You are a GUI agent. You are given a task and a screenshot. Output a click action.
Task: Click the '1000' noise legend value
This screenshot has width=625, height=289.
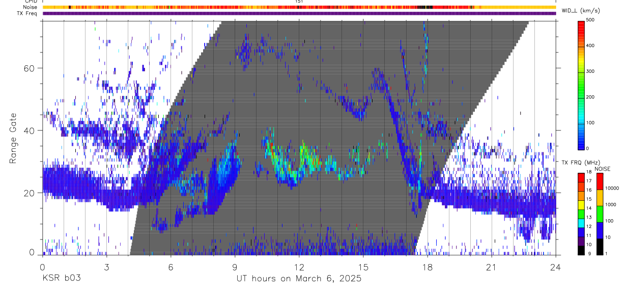611,204
